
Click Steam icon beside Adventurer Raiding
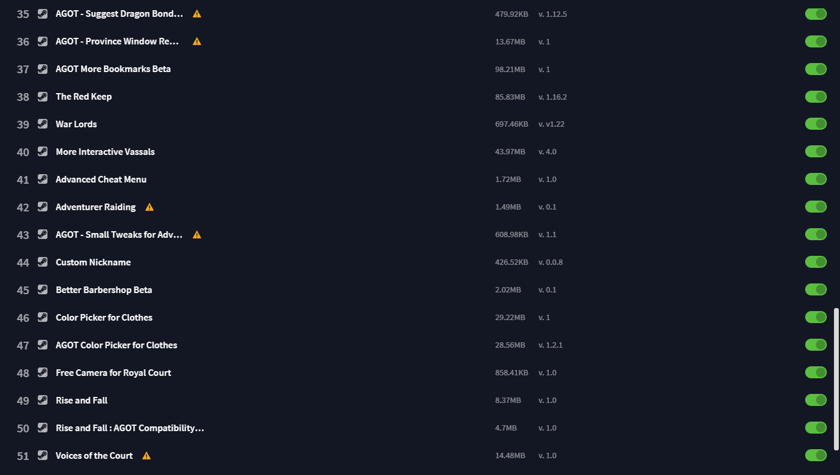[43, 207]
